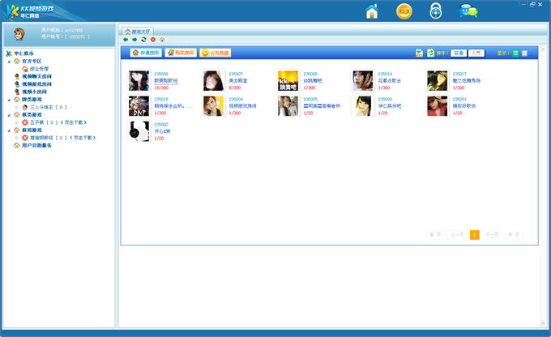The image size is (551, 337).
Task: Click the house icon beside 官方专区
Action: (16, 61)
